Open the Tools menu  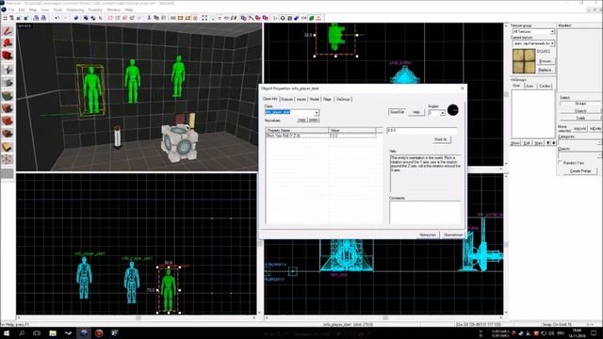(57, 9)
